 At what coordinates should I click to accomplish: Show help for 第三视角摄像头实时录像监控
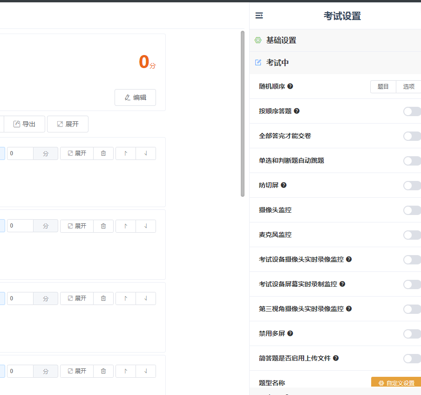[349, 309]
